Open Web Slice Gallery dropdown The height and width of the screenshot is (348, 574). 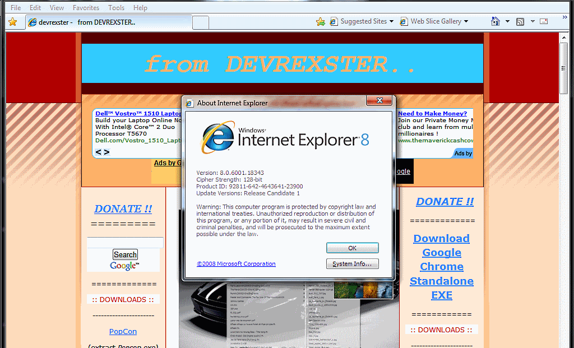tap(434, 21)
